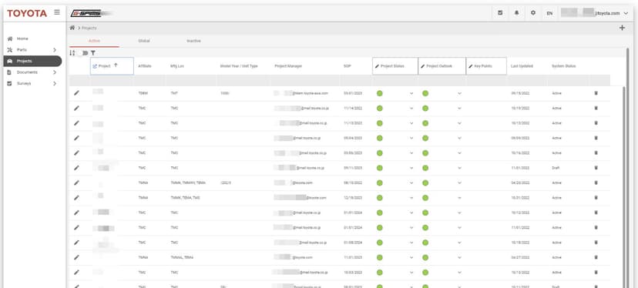
Task: Delete the row last updated 04/20/2022
Action: click(x=596, y=183)
